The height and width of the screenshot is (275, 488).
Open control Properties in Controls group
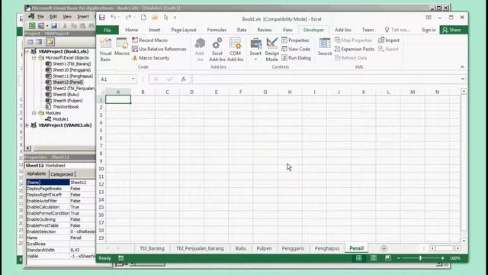coord(295,40)
